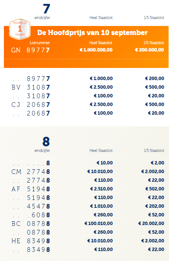Click the 1/5 Staatslot header under eindcijfer 8
Viewport: 169px width, 261px height.
154,151
